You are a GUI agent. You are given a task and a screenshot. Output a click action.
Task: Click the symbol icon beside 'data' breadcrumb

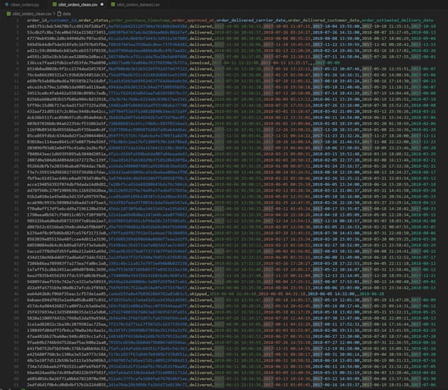coord(58,13)
